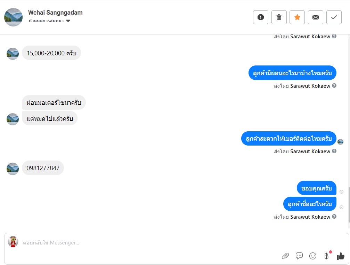The image size is (350, 265).
Task: Click the page avatar beside reply box
Action: tap(13, 242)
